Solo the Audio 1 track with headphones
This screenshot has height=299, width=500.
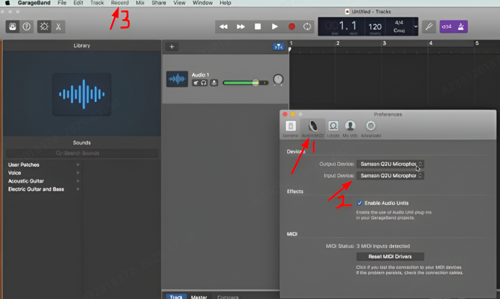[203, 83]
